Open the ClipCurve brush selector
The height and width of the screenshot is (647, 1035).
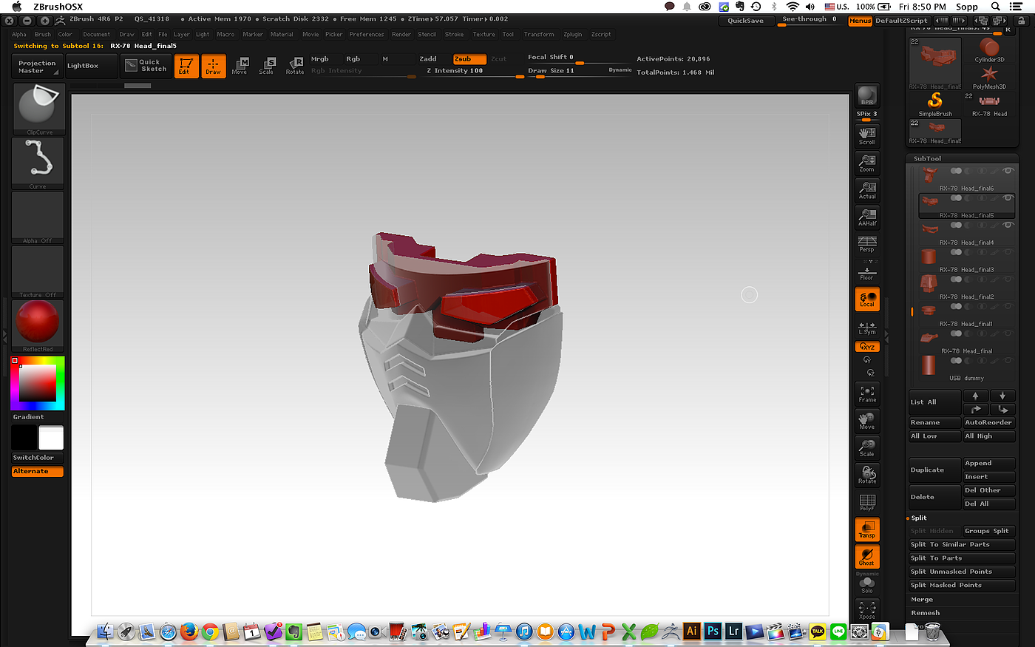coord(39,109)
